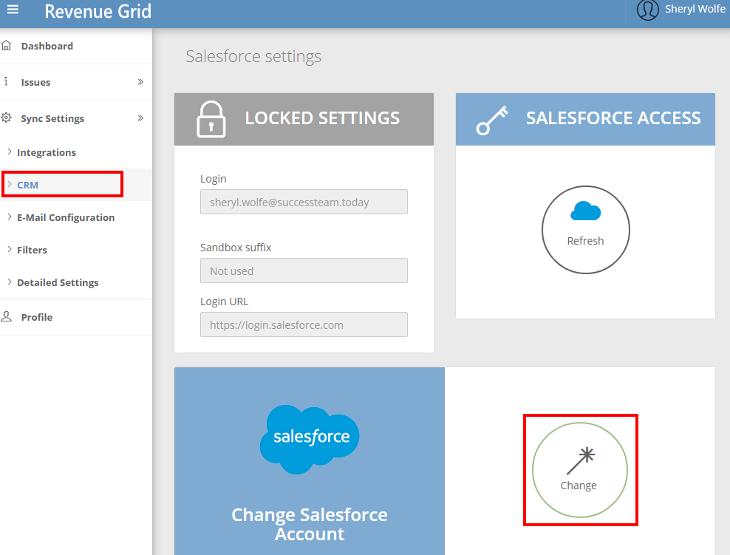Click the key icon in Salesforce Access
The width and height of the screenshot is (730, 555).
[491, 120]
